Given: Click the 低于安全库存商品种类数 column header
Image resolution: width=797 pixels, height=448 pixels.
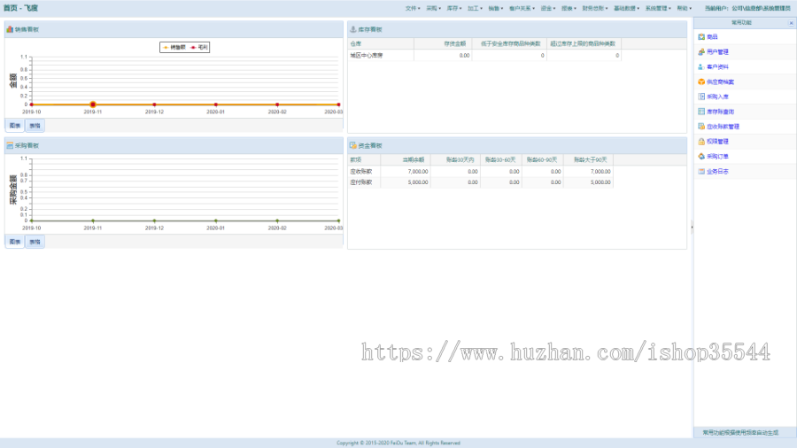Looking at the screenshot, I should click(509, 43).
